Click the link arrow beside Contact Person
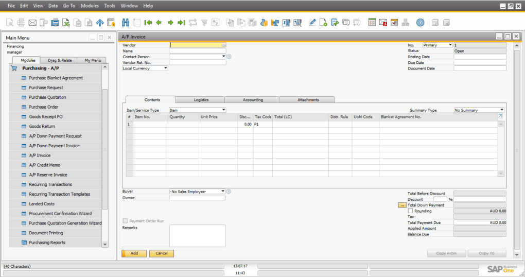The width and height of the screenshot is (525, 277). pyautogui.click(x=230, y=57)
